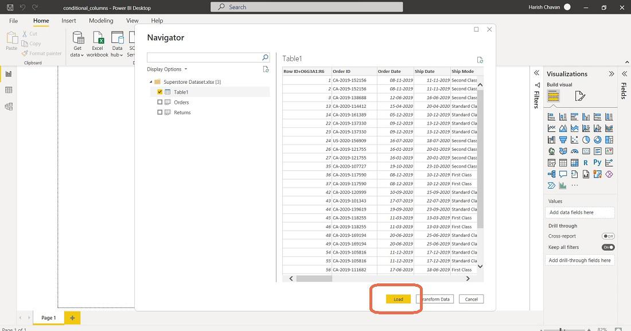Viewport: 631px width, 331px height.
Task: Open the Display Options dropdown
Action: 167,69
